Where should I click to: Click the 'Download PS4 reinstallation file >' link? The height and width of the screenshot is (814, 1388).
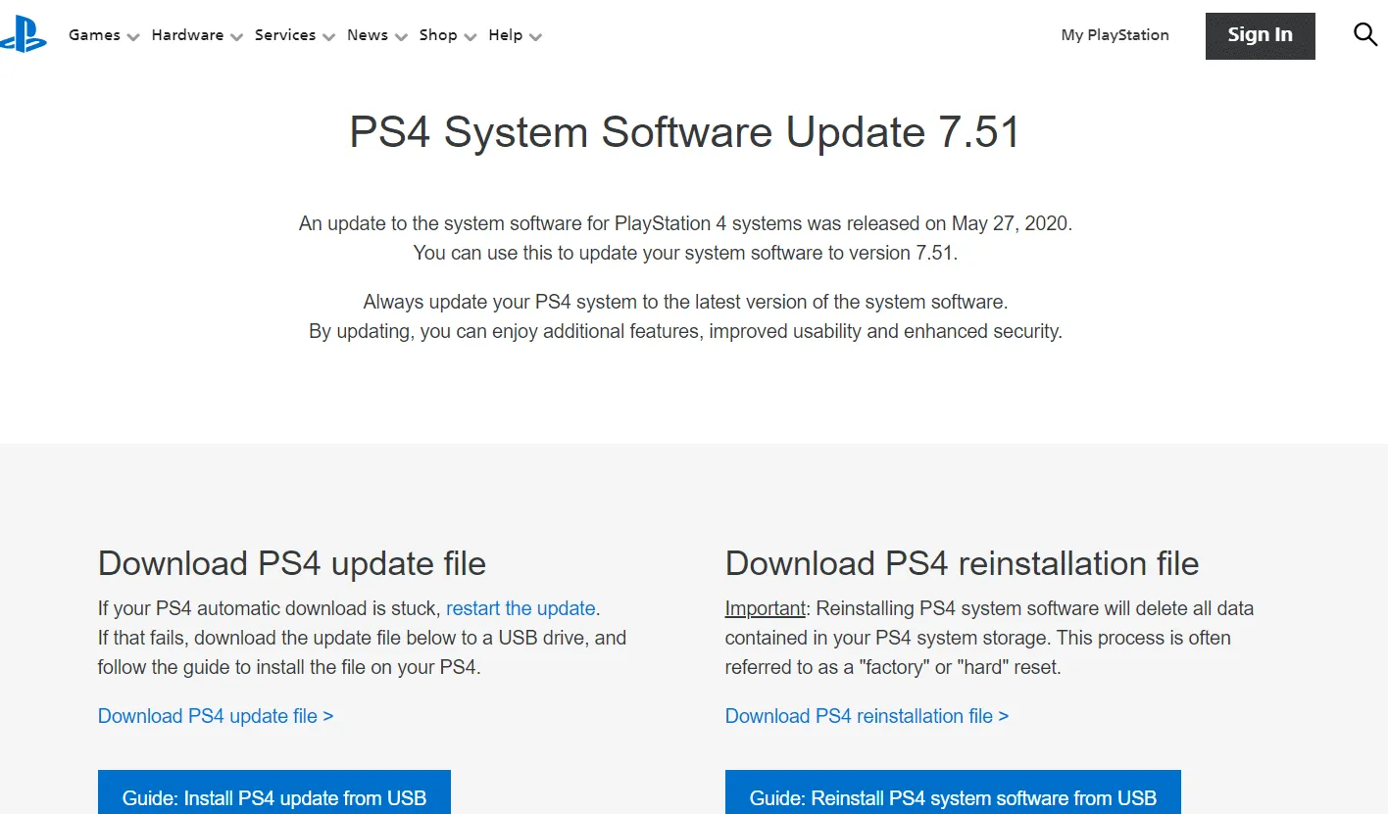tap(867, 716)
